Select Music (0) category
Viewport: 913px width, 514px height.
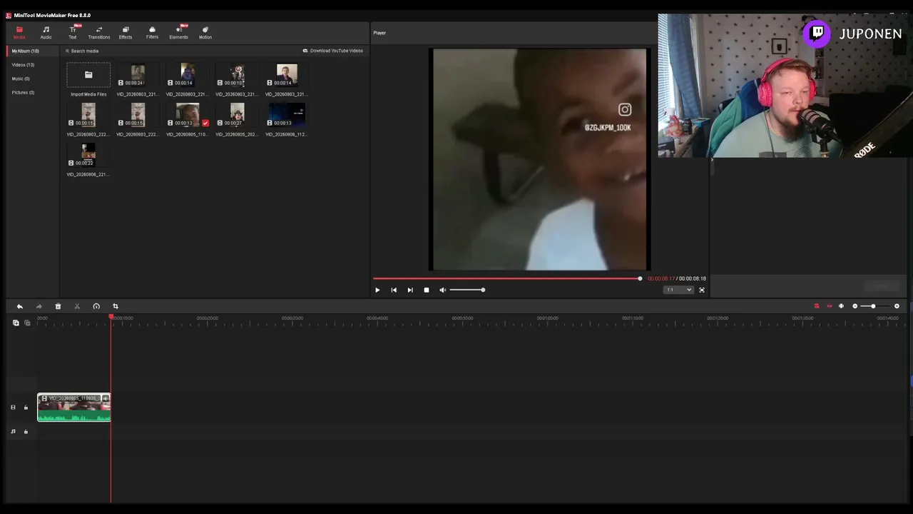coord(21,79)
